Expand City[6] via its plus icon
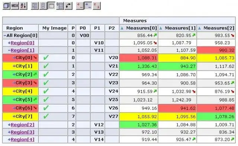The image size is (238, 146). point(14,108)
